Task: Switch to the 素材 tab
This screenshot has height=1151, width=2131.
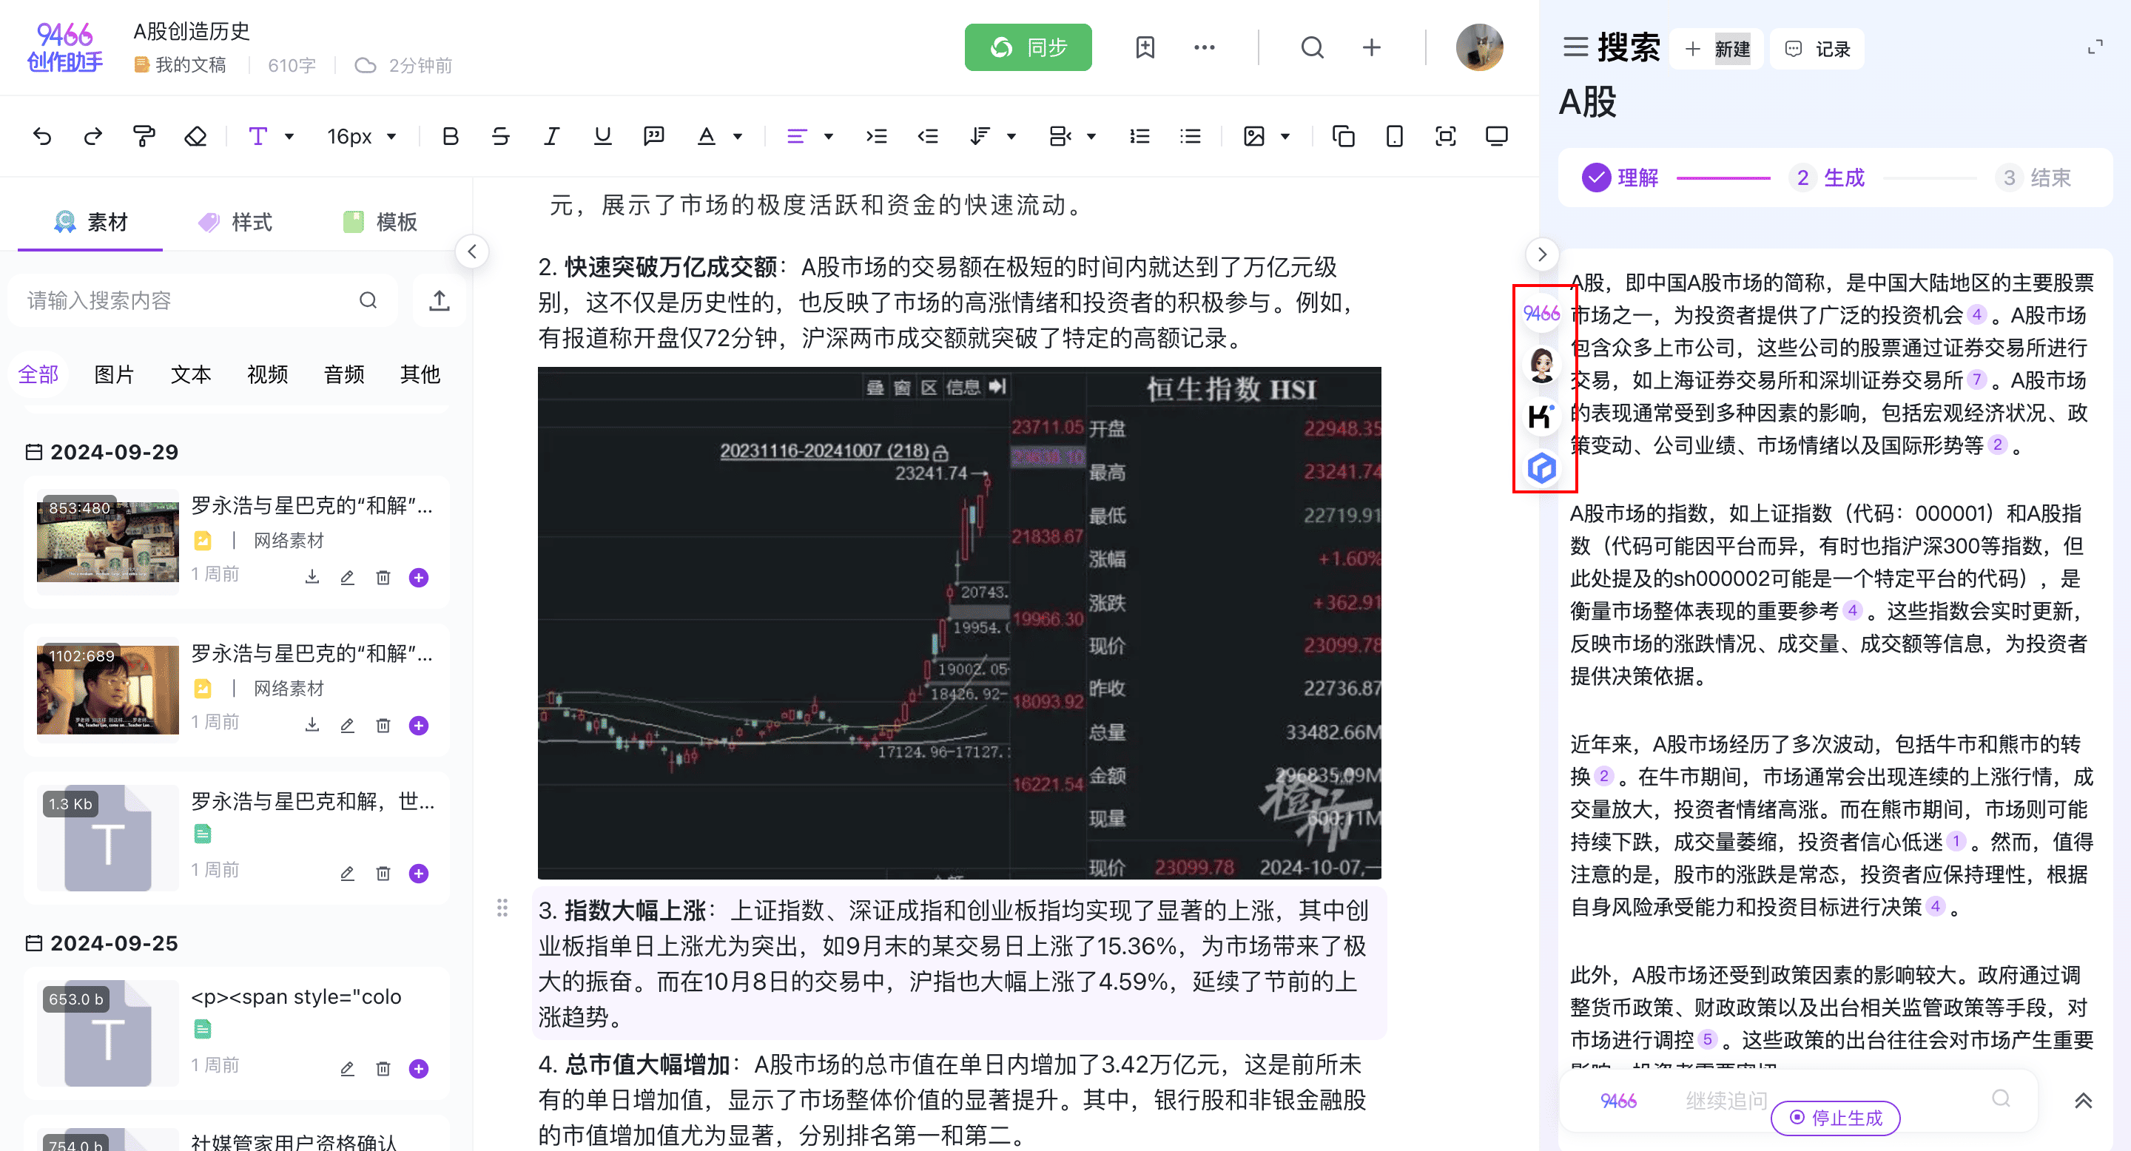Action: 90,222
